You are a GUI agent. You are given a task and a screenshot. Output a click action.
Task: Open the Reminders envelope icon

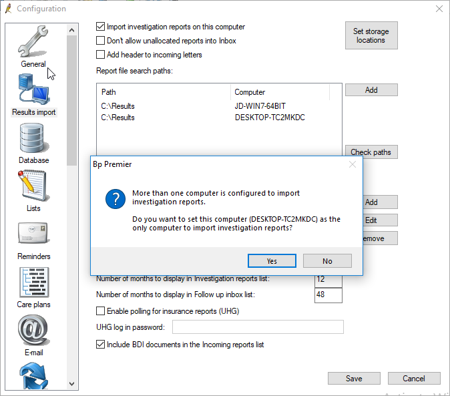click(x=34, y=232)
